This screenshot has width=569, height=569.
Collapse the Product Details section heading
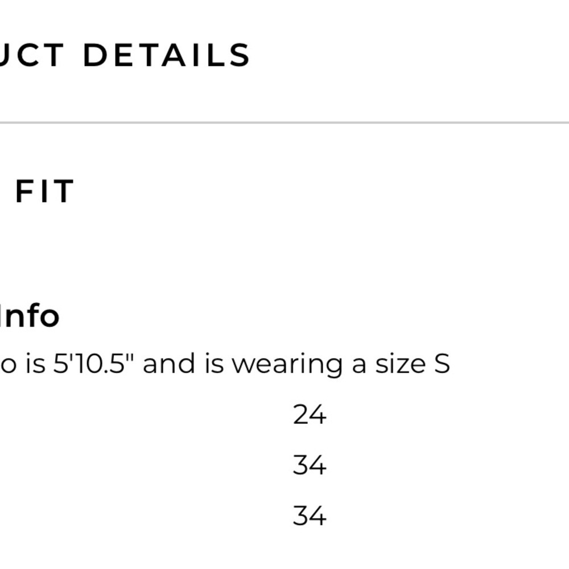tap(125, 55)
